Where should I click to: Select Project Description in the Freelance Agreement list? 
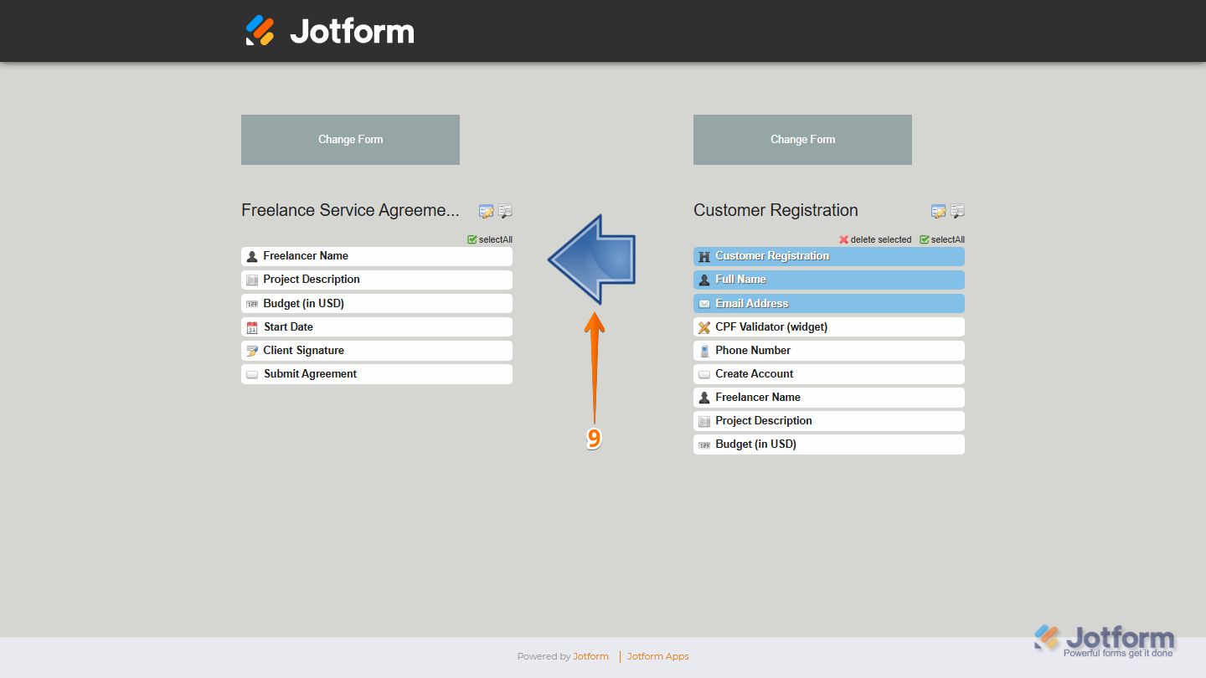click(x=377, y=280)
